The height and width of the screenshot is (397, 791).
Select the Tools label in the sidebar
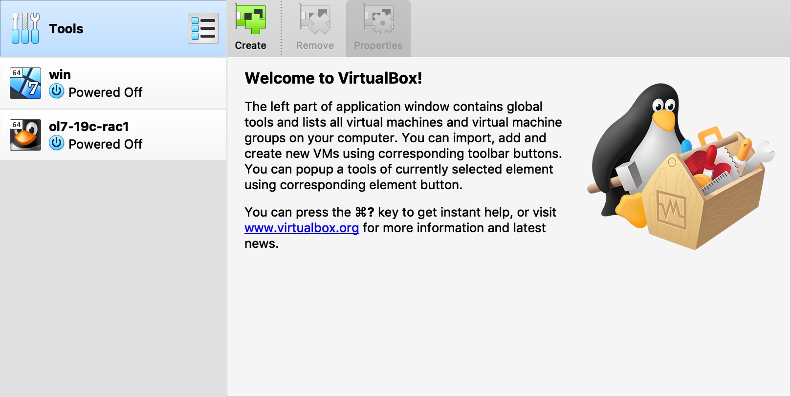tap(66, 29)
